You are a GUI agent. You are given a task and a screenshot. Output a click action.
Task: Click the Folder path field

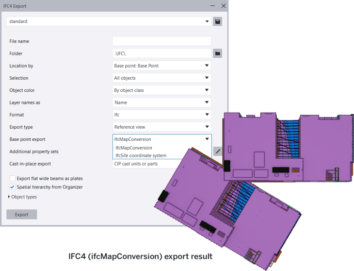(161, 53)
